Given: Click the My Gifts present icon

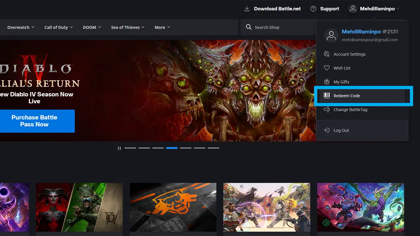Looking at the screenshot, I should pyautogui.click(x=326, y=82).
